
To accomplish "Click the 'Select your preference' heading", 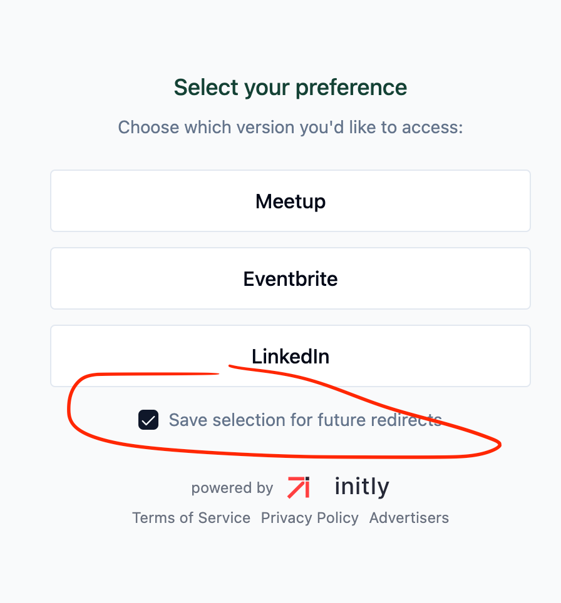I will 291,88.
